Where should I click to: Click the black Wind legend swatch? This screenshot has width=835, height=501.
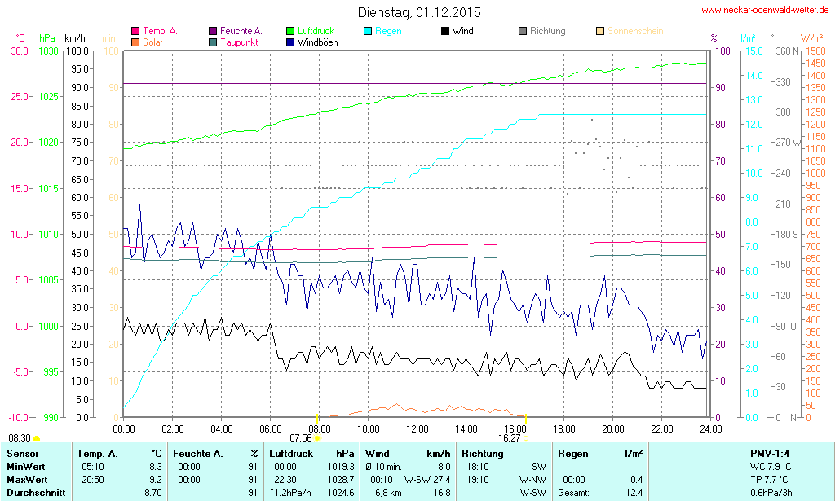pos(445,32)
